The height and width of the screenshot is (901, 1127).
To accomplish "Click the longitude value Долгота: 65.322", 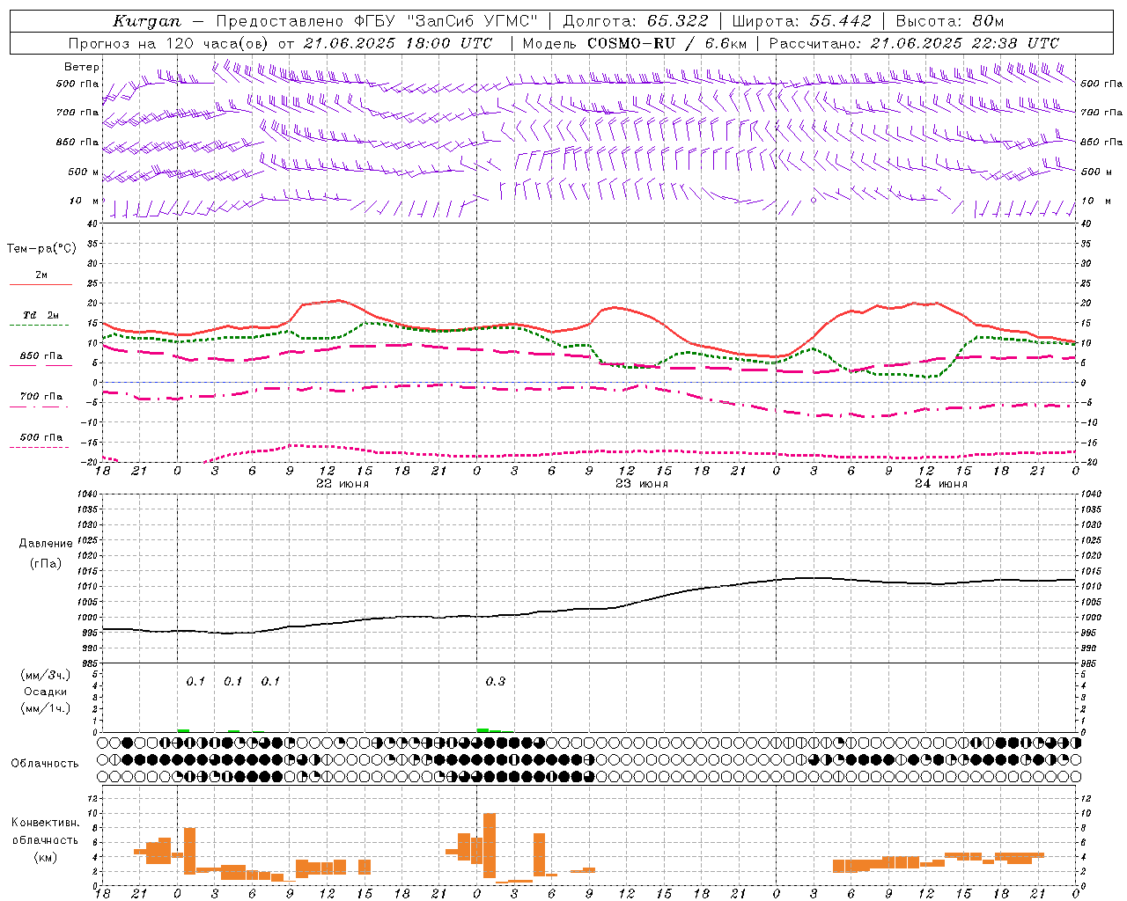I will [x=635, y=21].
